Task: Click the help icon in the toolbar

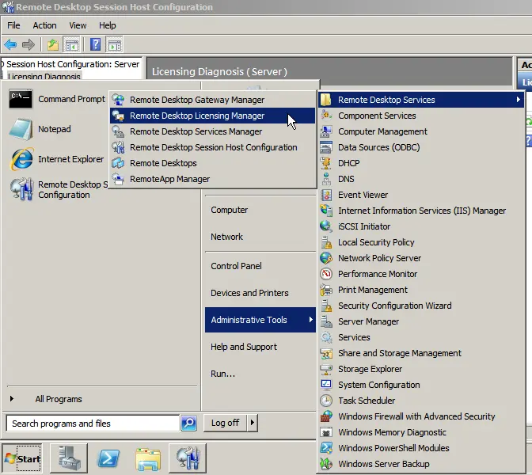Action: (95, 44)
